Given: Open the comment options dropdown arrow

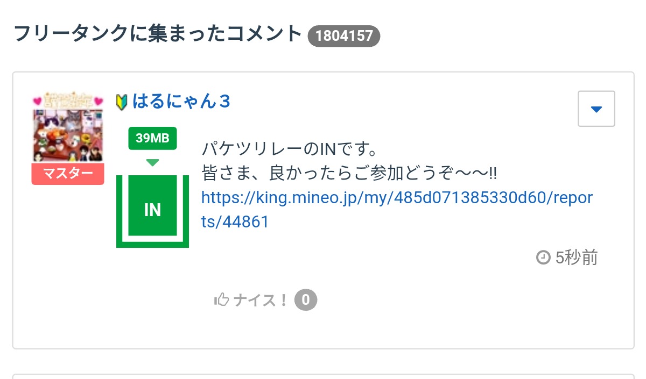Looking at the screenshot, I should (596, 109).
